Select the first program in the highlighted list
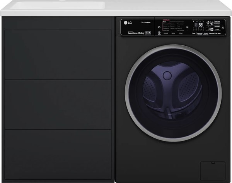Image resolution: width=232 pixels, height=183 pixels. 165,22
